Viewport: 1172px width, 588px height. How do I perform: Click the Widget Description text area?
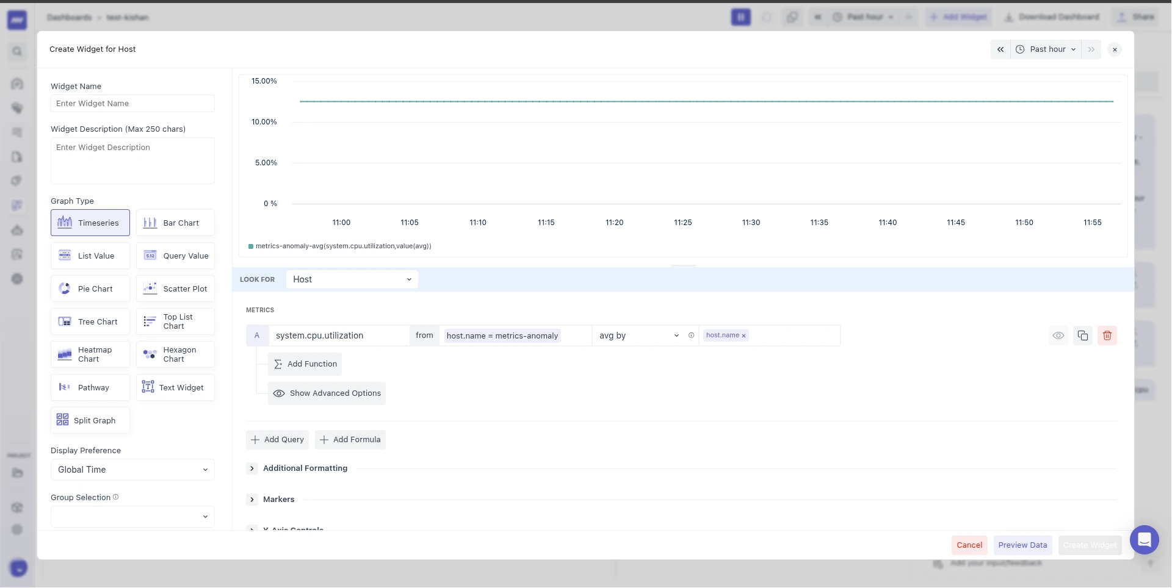click(132, 160)
